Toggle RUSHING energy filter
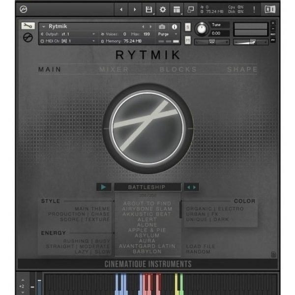The width and height of the screenshot is (295, 295). point(76,241)
